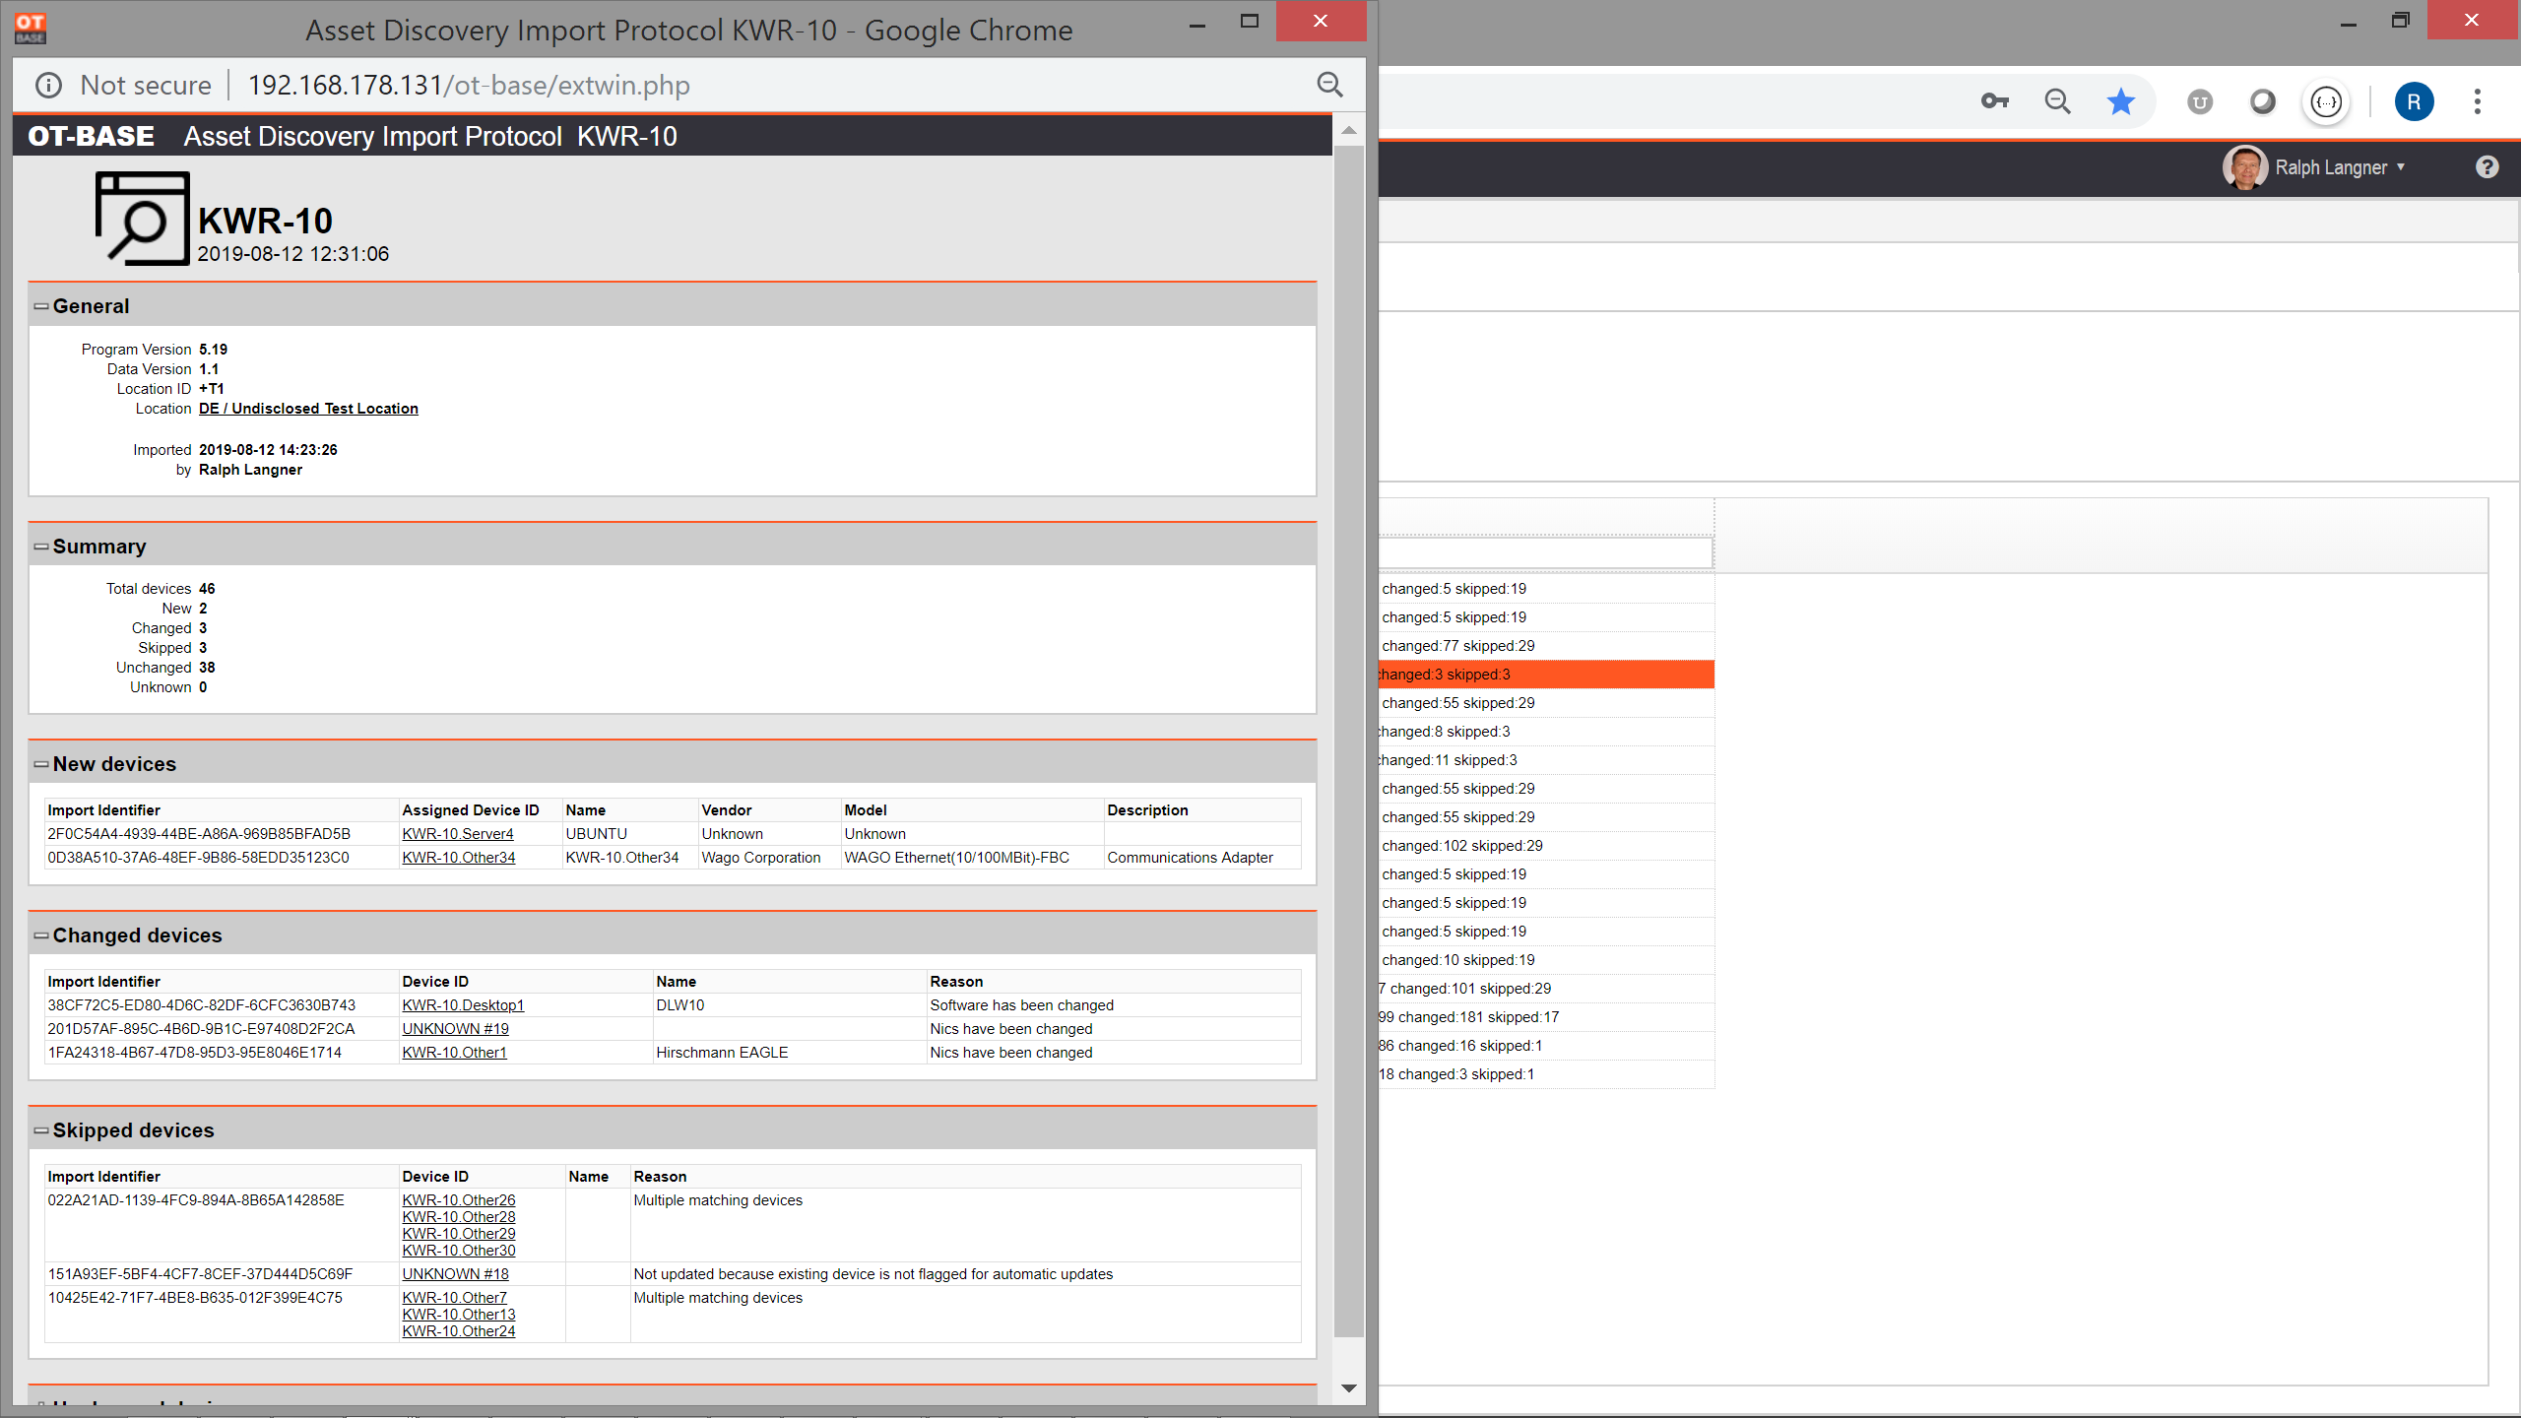The image size is (2521, 1418).
Task: Select the changed:3 skipped:1 row
Action: [x=1546, y=1074]
